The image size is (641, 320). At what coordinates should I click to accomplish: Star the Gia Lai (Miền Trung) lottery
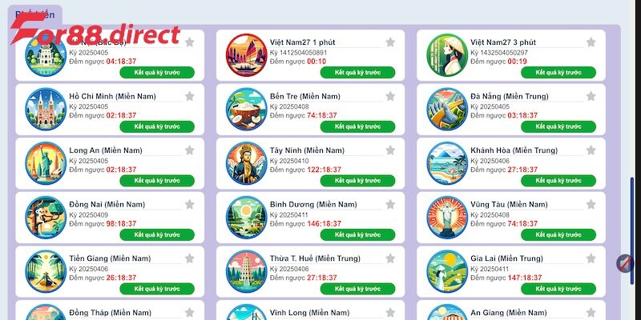pos(591,258)
